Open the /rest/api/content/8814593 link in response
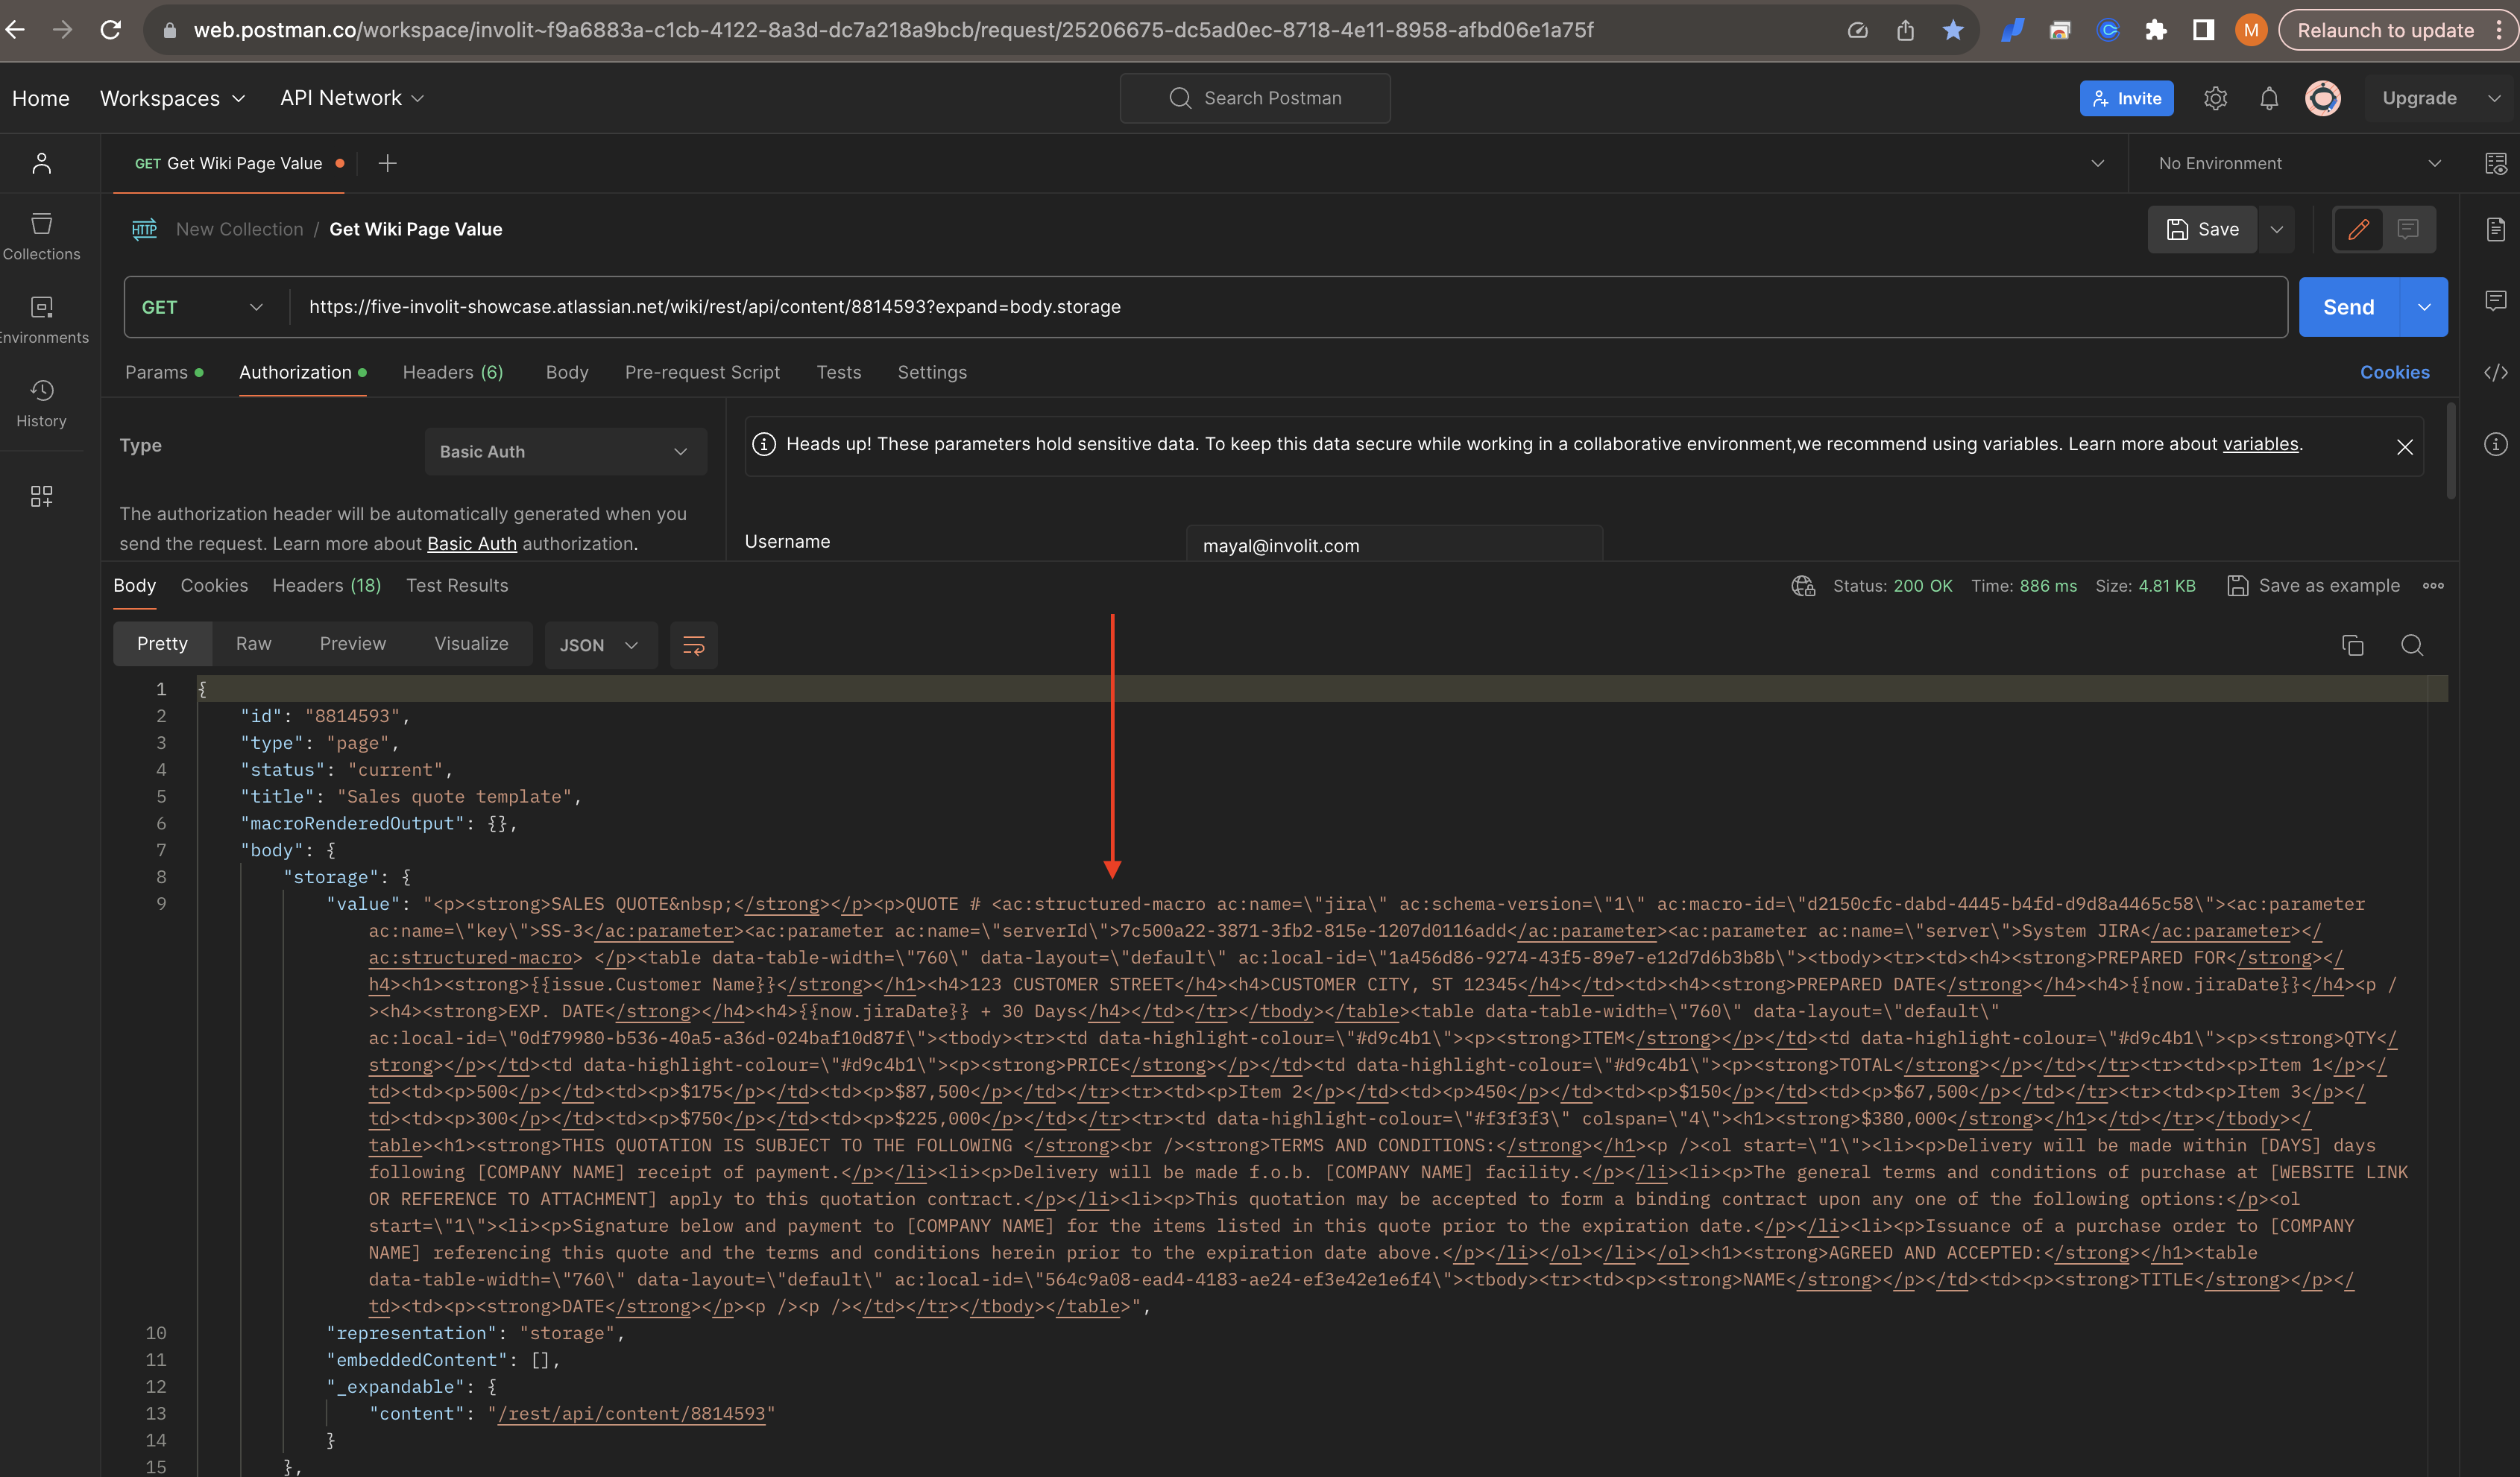Screen dimensions: 2520x1477 coord(631,1413)
